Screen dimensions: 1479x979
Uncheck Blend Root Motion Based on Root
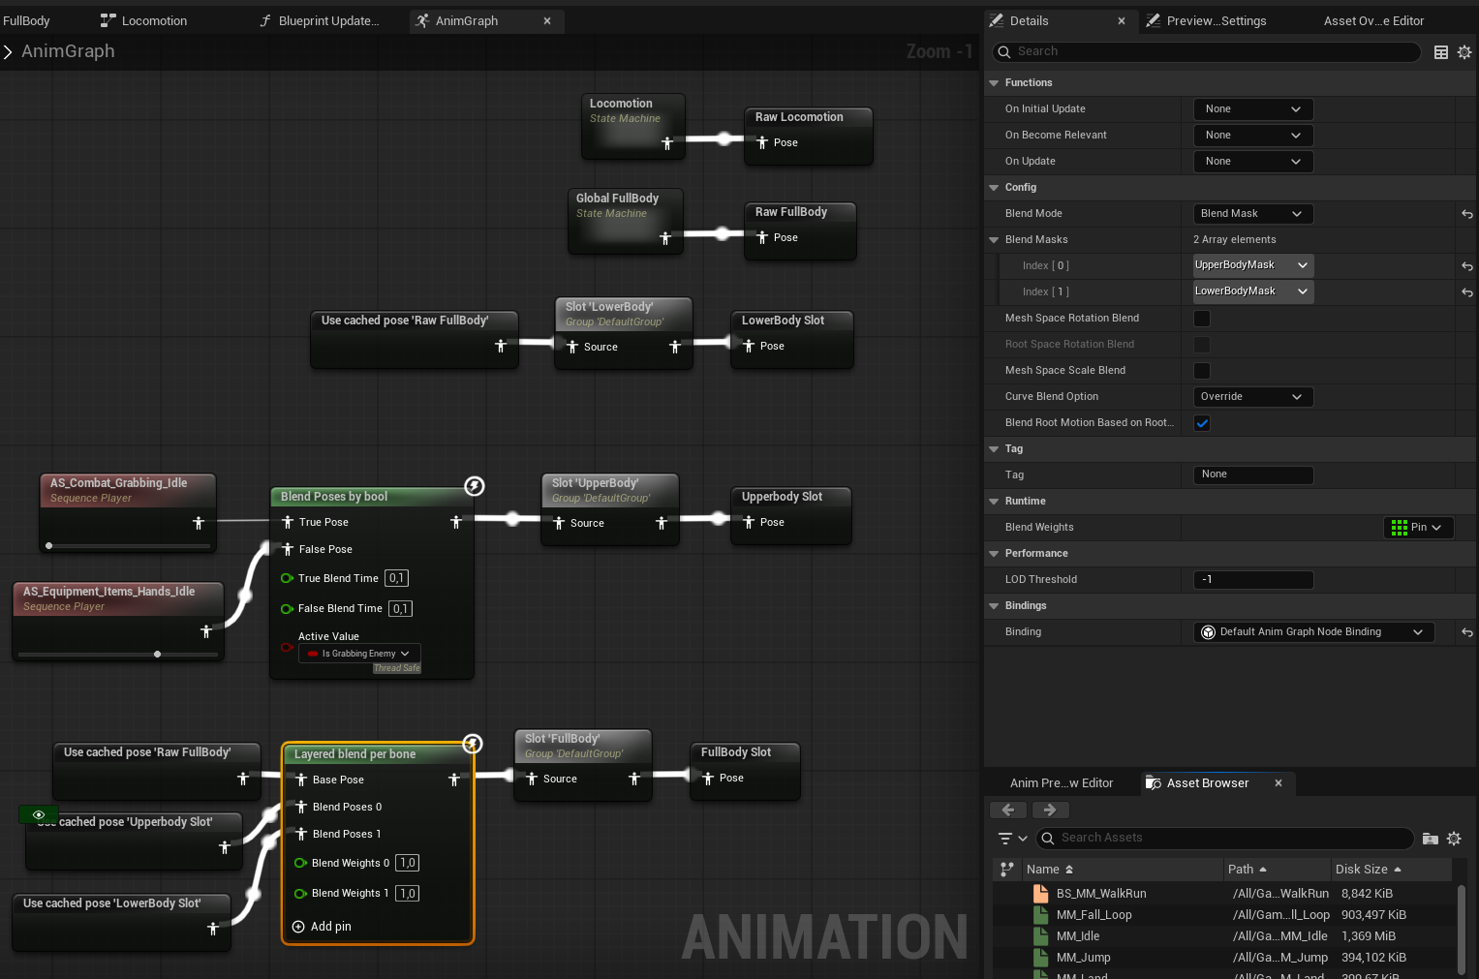click(x=1202, y=423)
